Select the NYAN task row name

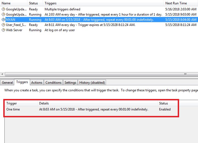click(11, 20)
